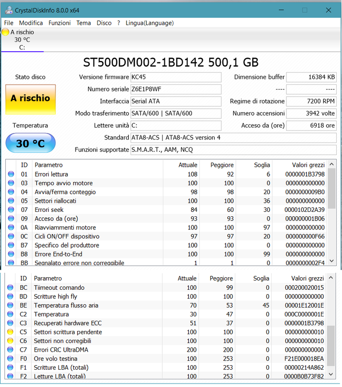
Task: Click the blue status dot for attribute C2
Action: tap(10, 314)
